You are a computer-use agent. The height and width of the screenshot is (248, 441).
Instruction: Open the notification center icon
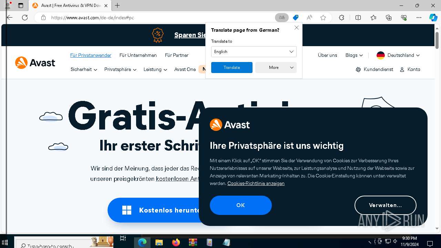click(430, 243)
